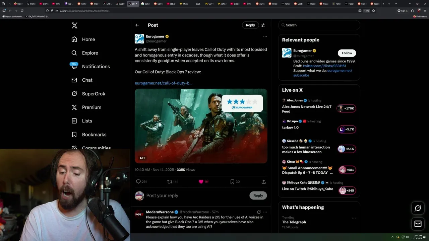The image size is (429, 241).
Task: Open the Alex Jones Network Live 24/7 Feed
Action: [x=307, y=109]
